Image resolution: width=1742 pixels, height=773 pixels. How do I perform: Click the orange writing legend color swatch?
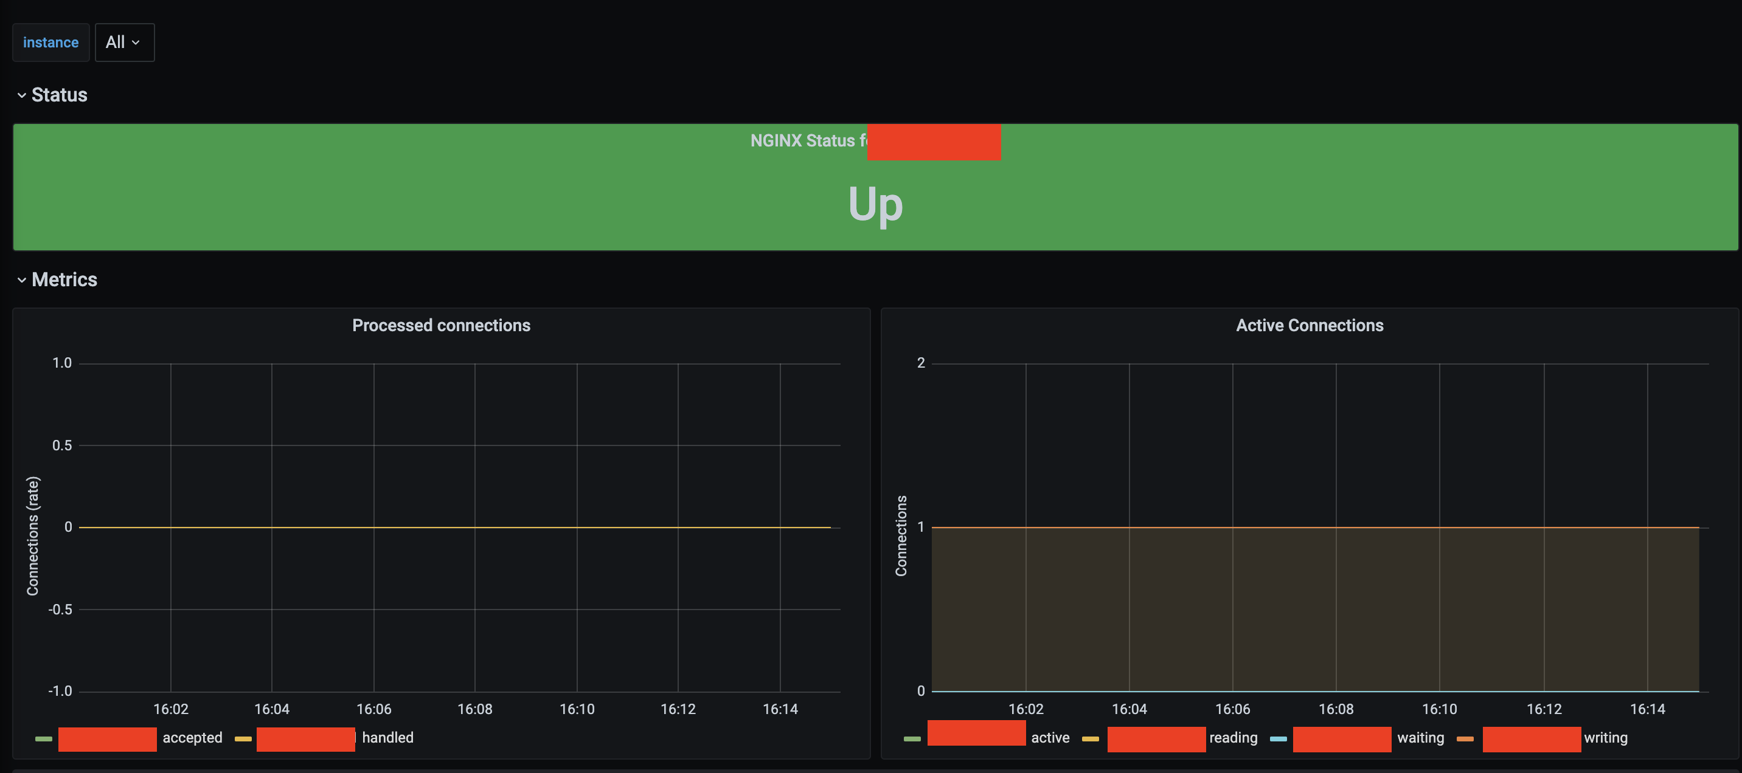point(1465,738)
